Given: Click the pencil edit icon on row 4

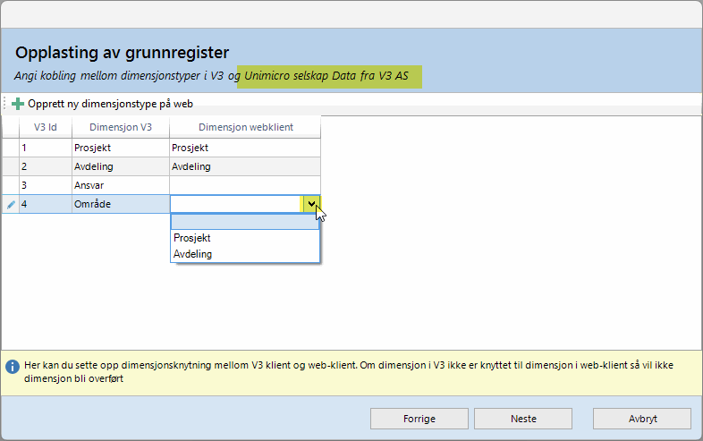Looking at the screenshot, I should [x=11, y=205].
